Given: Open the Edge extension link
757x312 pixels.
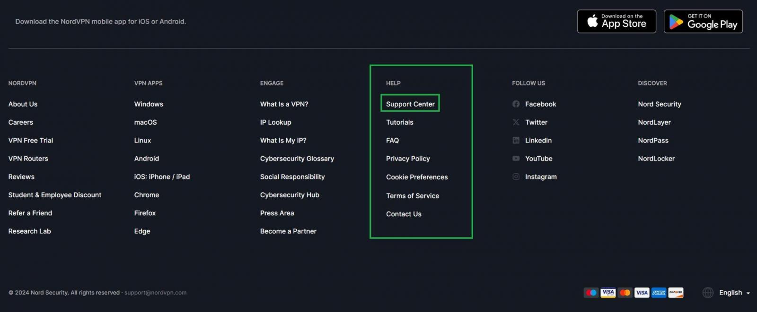Looking at the screenshot, I should [x=142, y=231].
